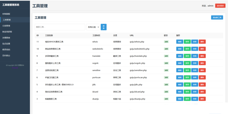The height and width of the screenshot is (114, 228).
Task: Click 查看 for the whois tool row
Action: point(195,42)
